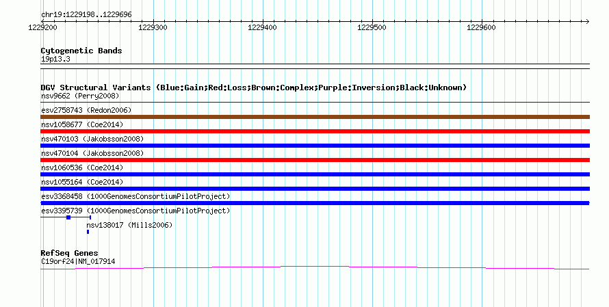This screenshot has width=609, height=307.
Task: Open the esv3368458 1000Genomes label
Action: click(x=135, y=196)
